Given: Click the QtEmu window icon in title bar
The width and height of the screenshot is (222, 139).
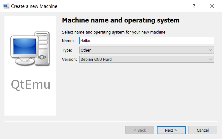Looking at the screenshot, I should pos(6,6).
